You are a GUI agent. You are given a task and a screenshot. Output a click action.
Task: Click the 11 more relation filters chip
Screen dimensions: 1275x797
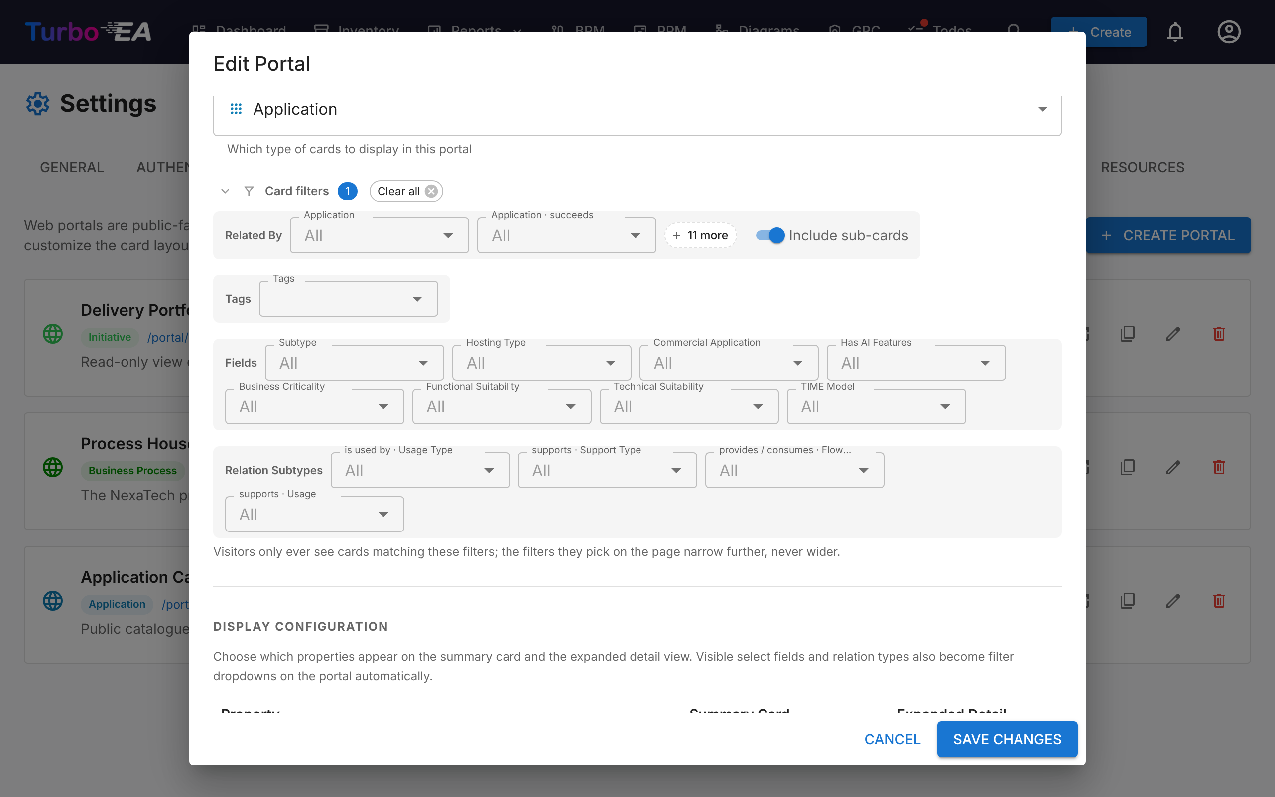(700, 235)
